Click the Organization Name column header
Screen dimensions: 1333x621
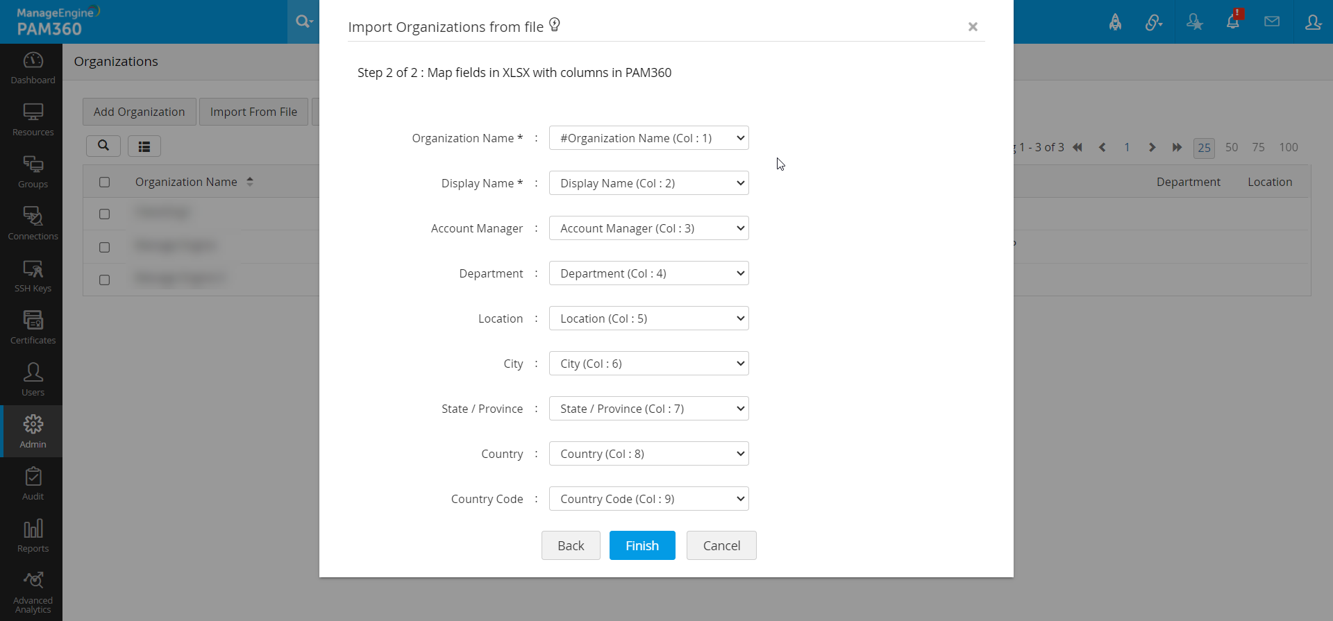(x=186, y=182)
